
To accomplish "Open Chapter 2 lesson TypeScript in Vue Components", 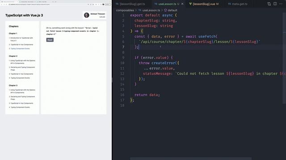I will pyautogui.click(x=21, y=74).
